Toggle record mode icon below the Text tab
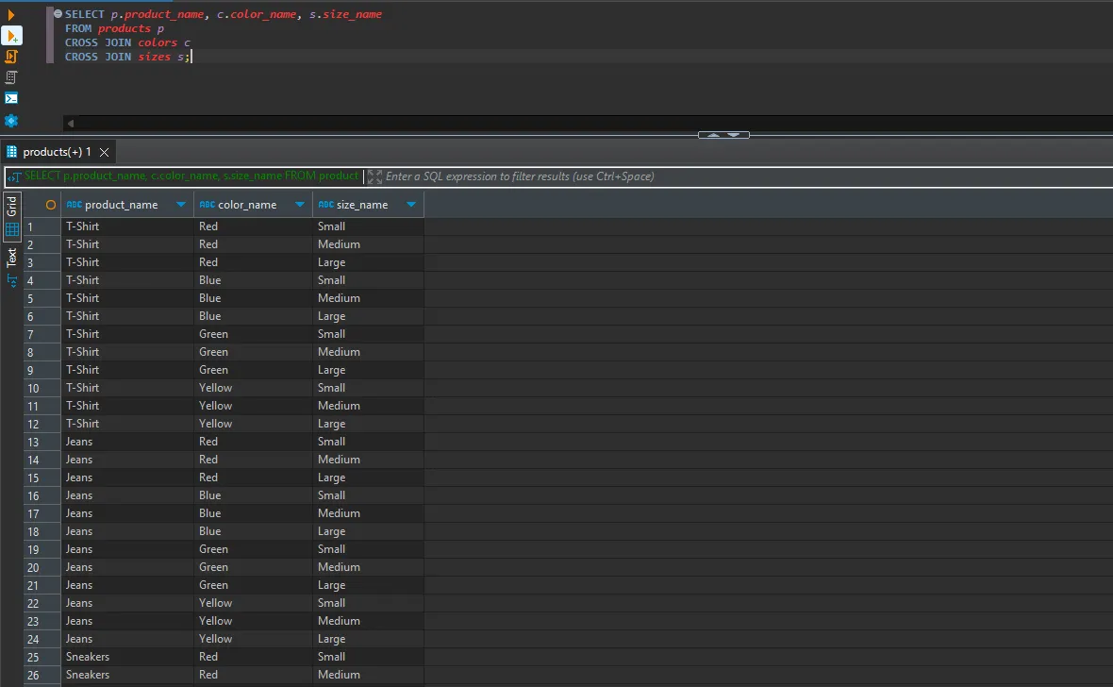Image resolution: width=1113 pixels, height=687 pixels. click(x=12, y=280)
